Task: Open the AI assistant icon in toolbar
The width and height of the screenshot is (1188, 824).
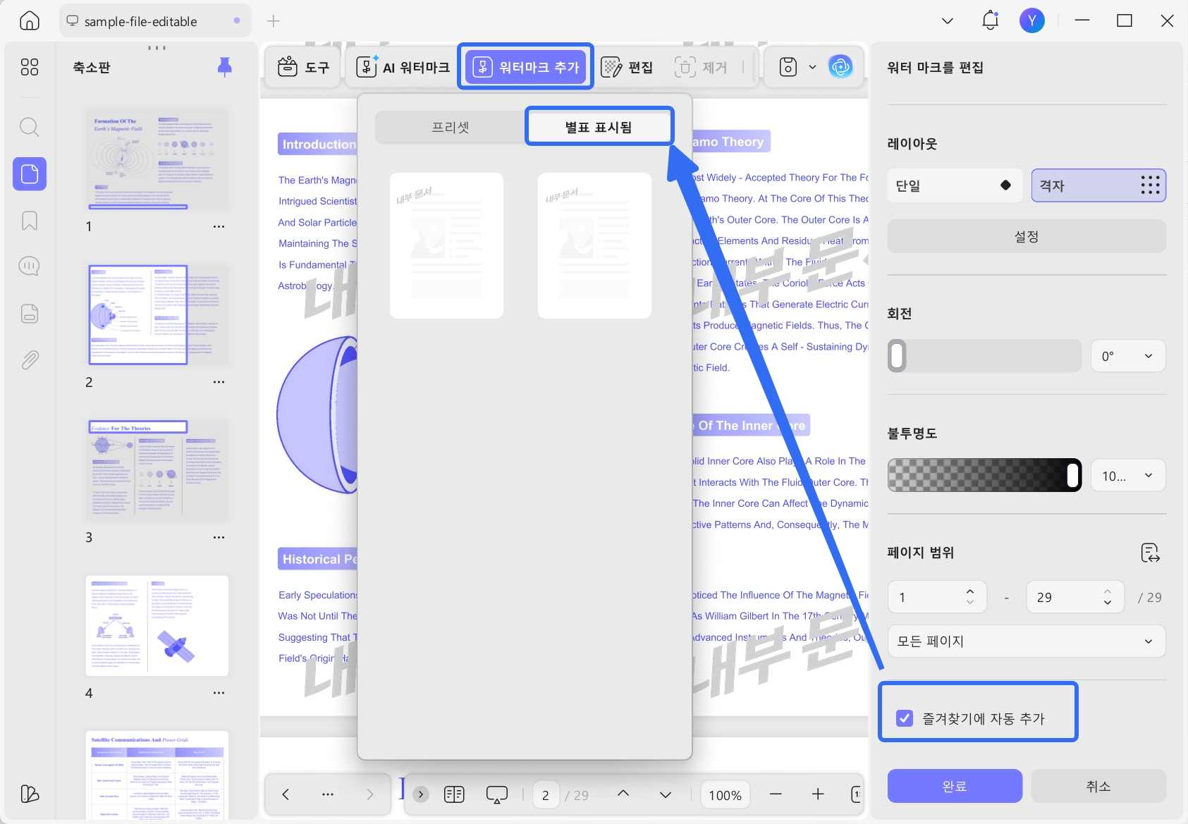Action: (x=840, y=67)
